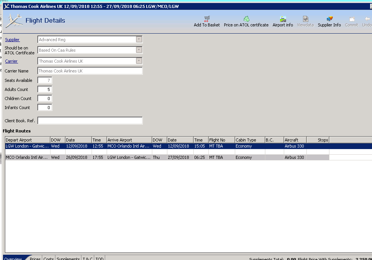
Task: Click the 12:55 departure time cell
Action: click(x=99, y=146)
